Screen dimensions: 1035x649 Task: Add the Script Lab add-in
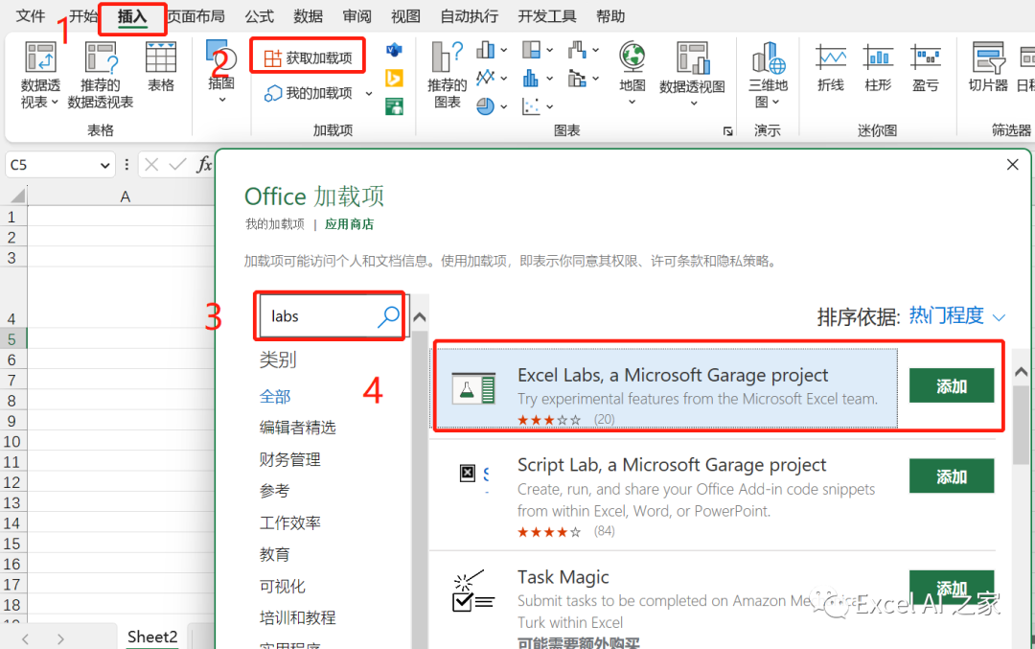tap(952, 476)
